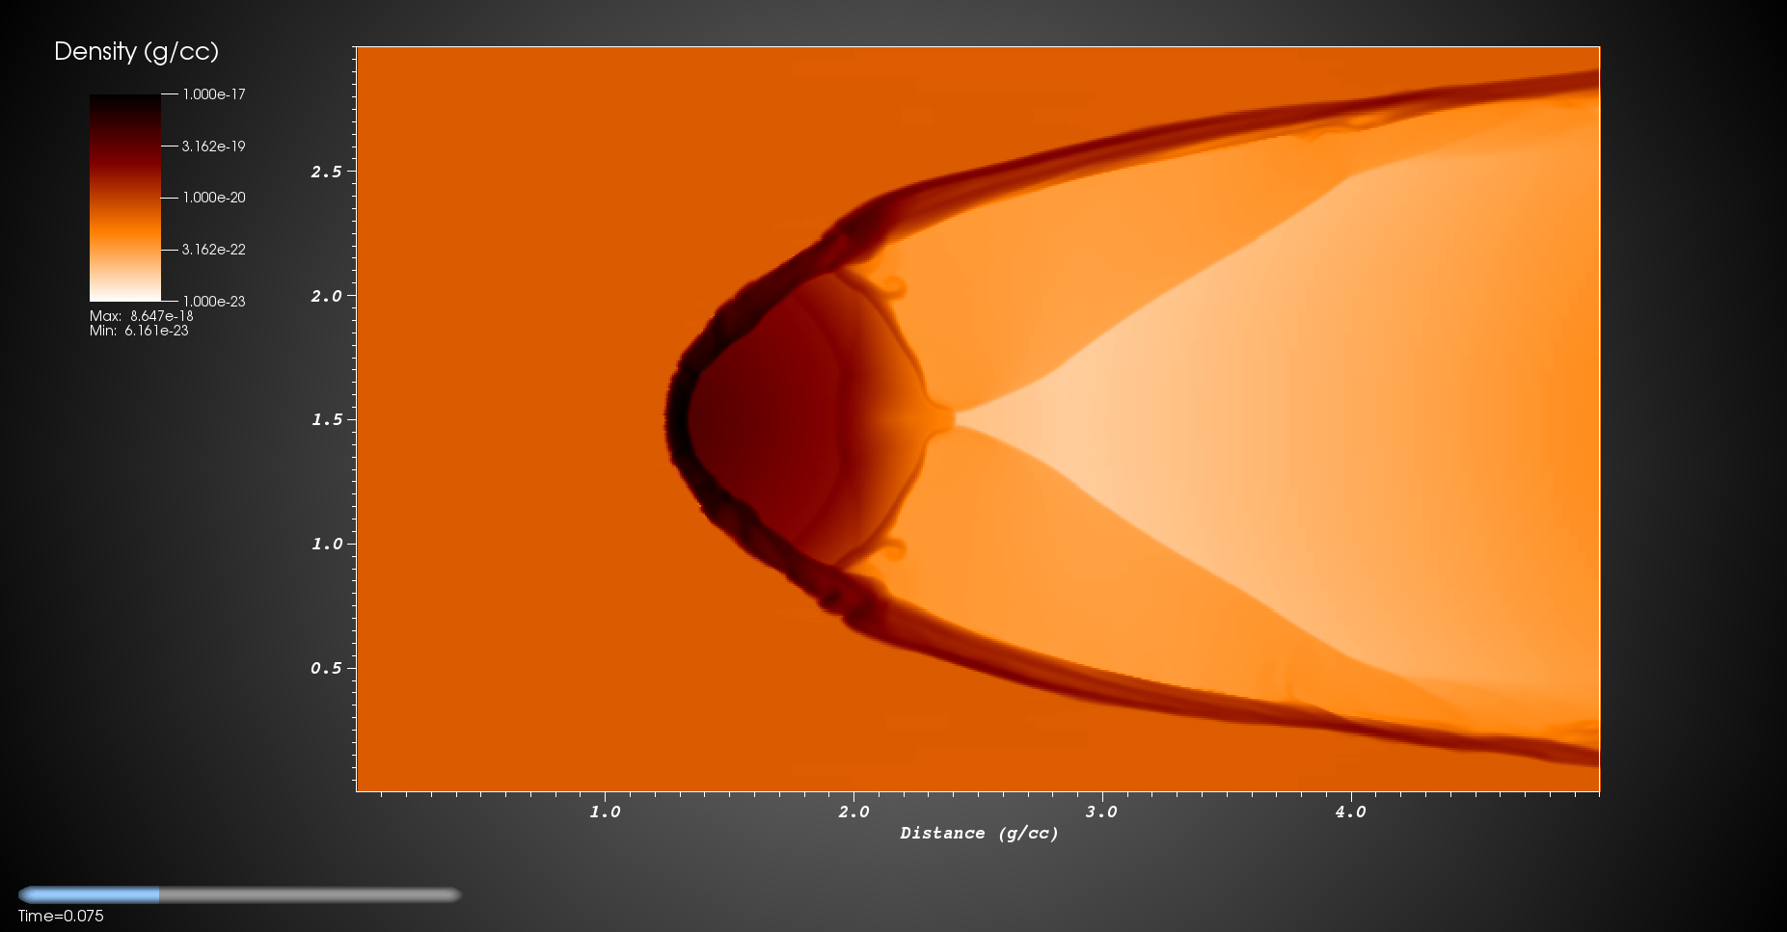Click the y-axis tick label '2.5'
1787x932 pixels.
[x=326, y=172]
